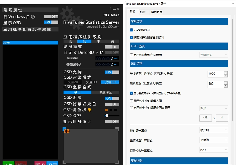236x165 pixels.
Task: Click the 刷新周期 field showing 500
Action: click(216, 84)
